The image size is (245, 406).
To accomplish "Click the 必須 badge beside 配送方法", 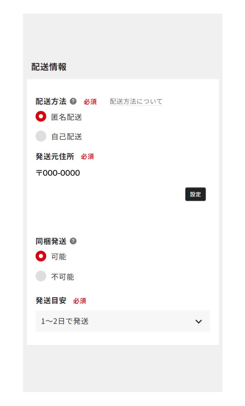I will 90,102.
